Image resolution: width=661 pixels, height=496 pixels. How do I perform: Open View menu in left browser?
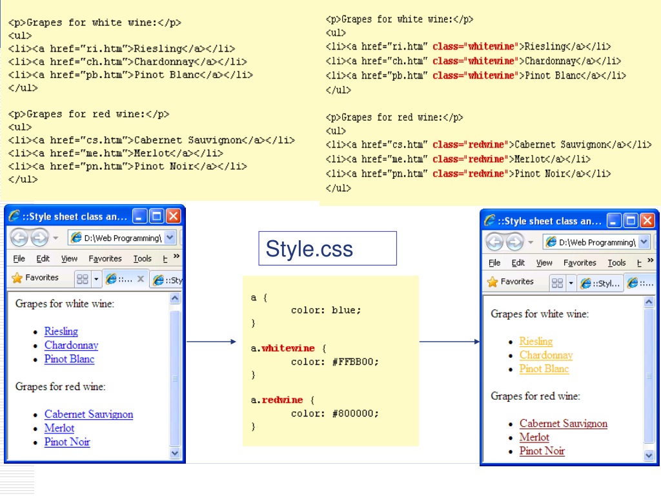pos(69,258)
